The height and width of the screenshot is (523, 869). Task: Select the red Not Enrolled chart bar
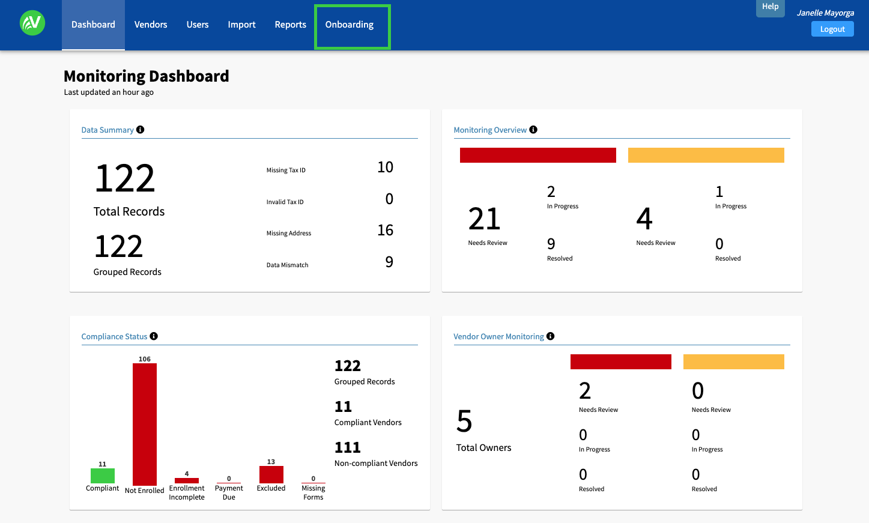click(x=145, y=424)
